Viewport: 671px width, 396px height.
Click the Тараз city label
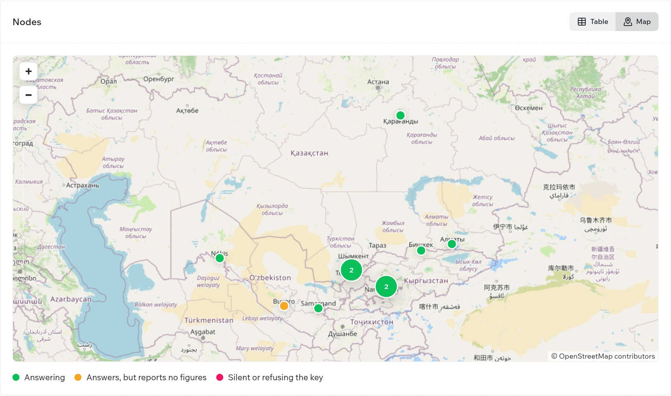click(x=377, y=246)
